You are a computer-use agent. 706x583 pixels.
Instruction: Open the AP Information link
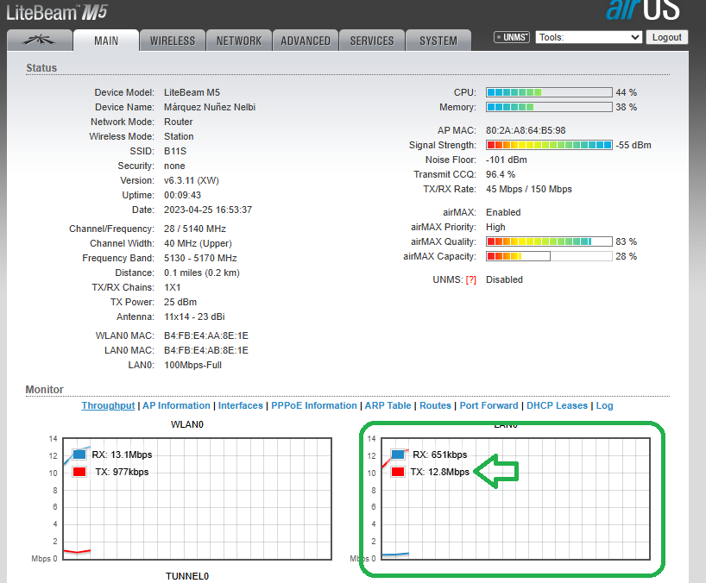click(x=176, y=405)
